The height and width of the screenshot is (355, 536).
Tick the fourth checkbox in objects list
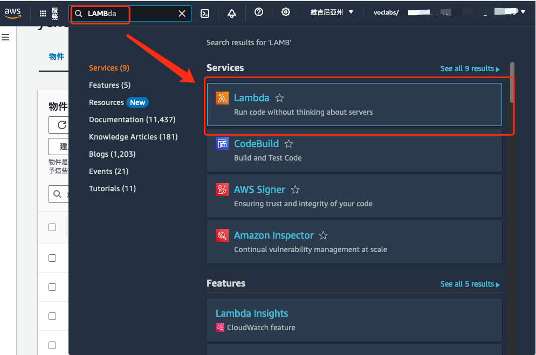[x=52, y=316]
